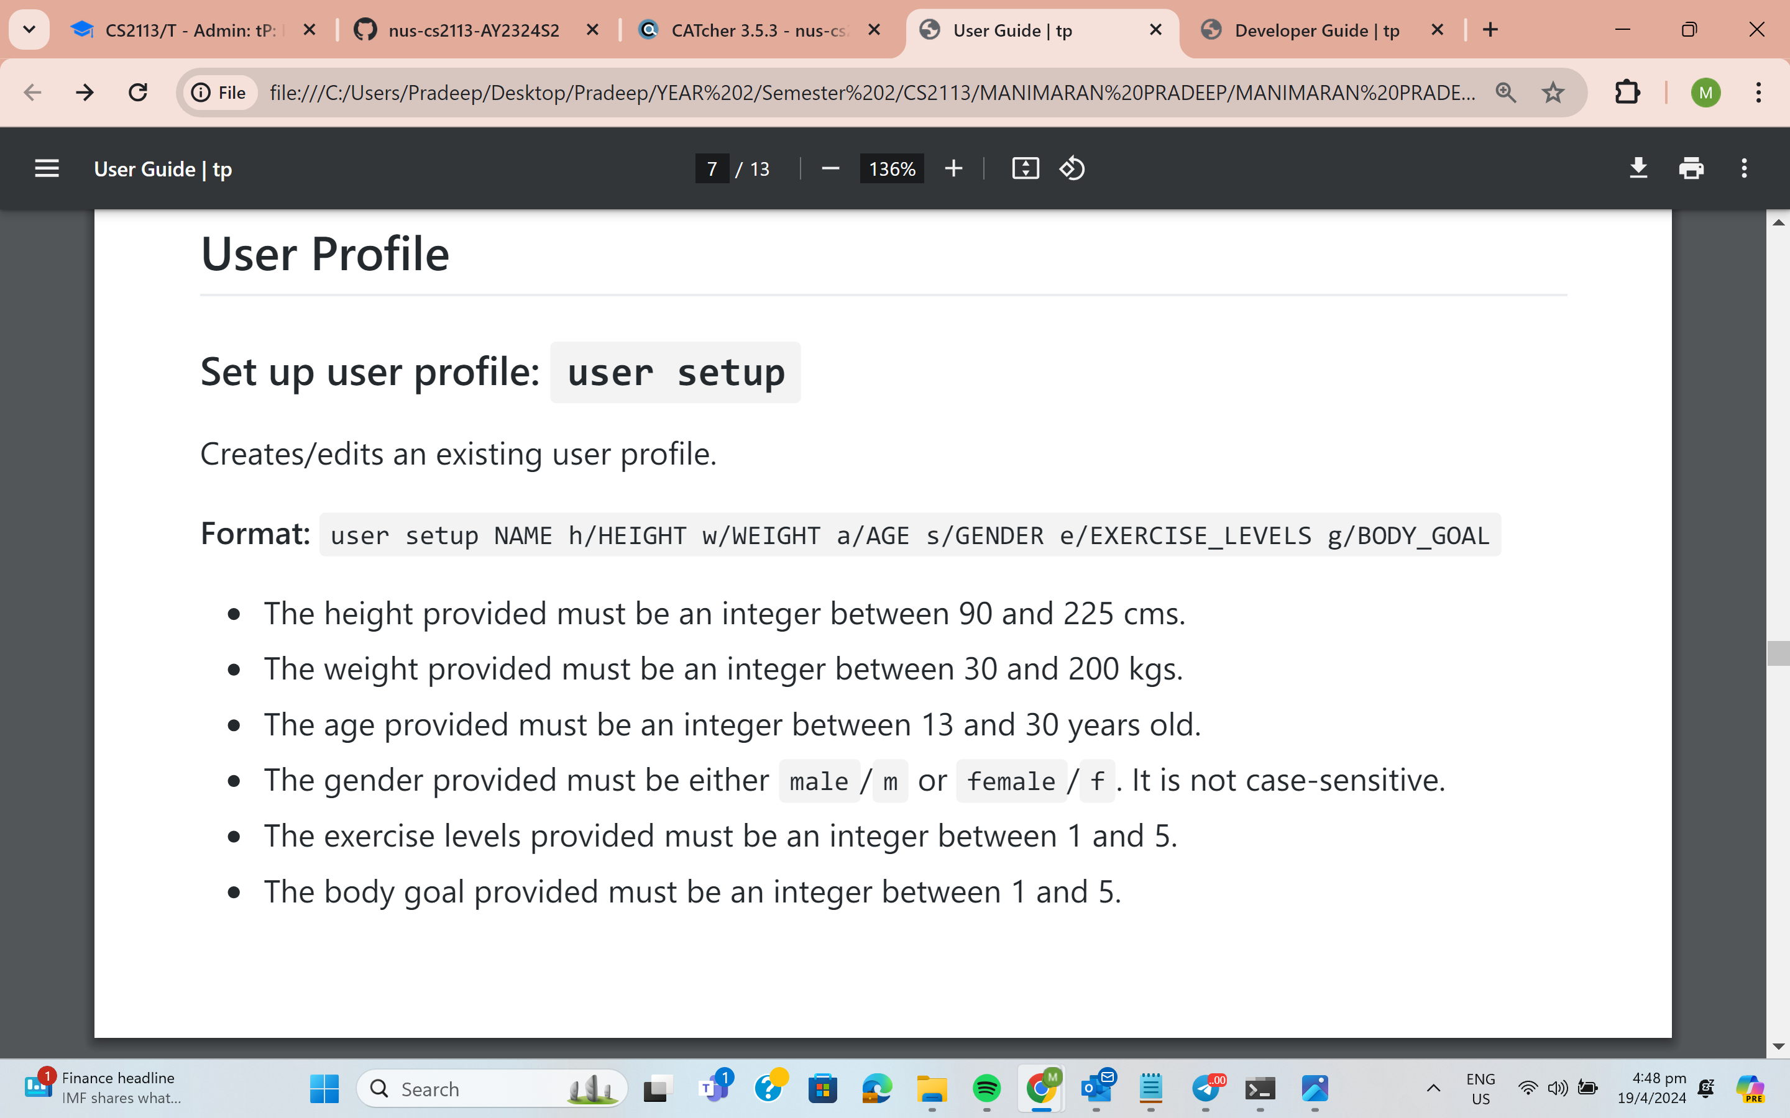
Task: Open the Chrome three-dot menu
Action: coord(1758,93)
